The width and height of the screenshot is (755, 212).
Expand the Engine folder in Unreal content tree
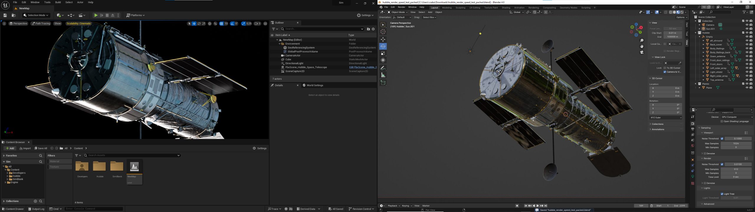(x=5, y=183)
